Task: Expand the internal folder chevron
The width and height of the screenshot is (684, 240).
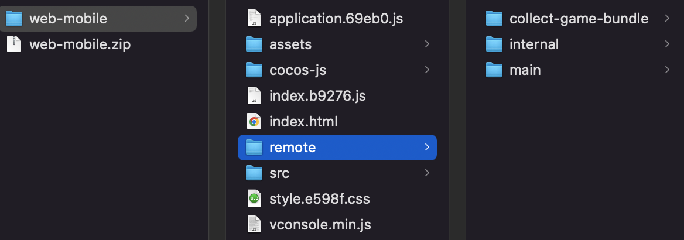Action: 667,44
